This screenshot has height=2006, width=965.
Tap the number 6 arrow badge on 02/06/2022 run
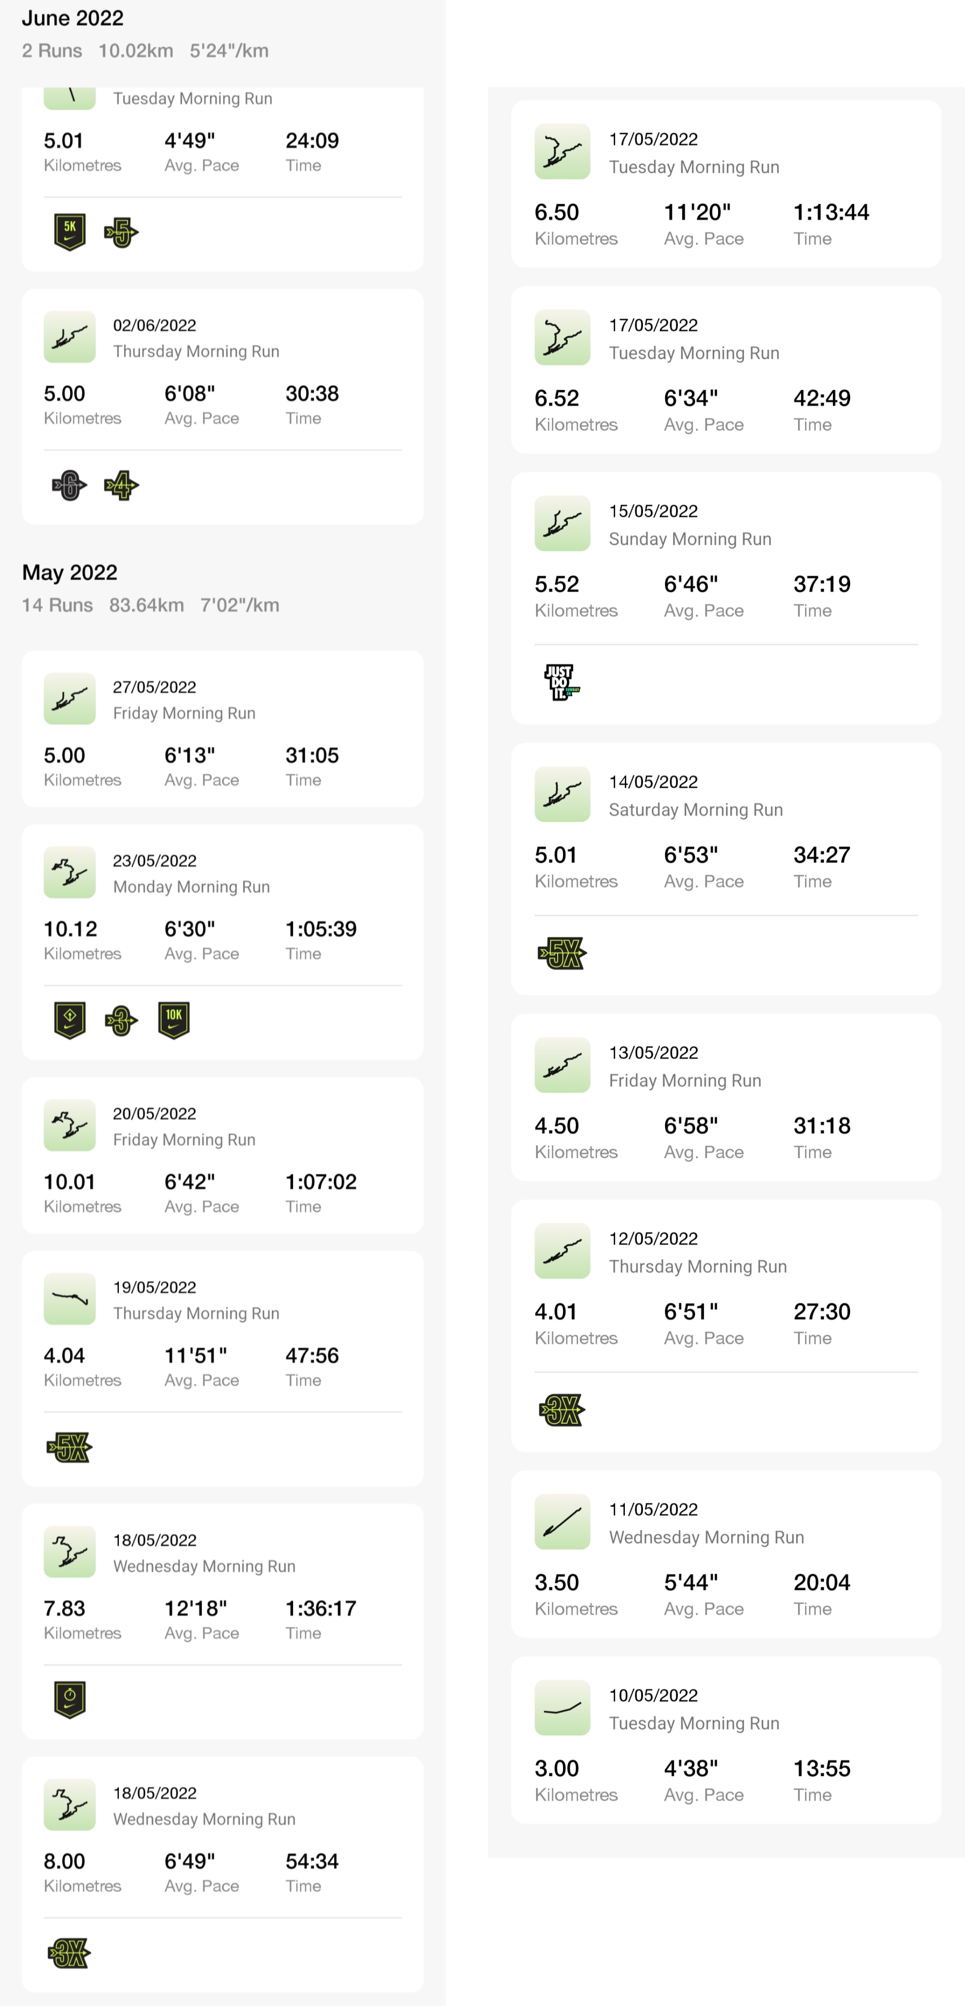click(x=69, y=485)
